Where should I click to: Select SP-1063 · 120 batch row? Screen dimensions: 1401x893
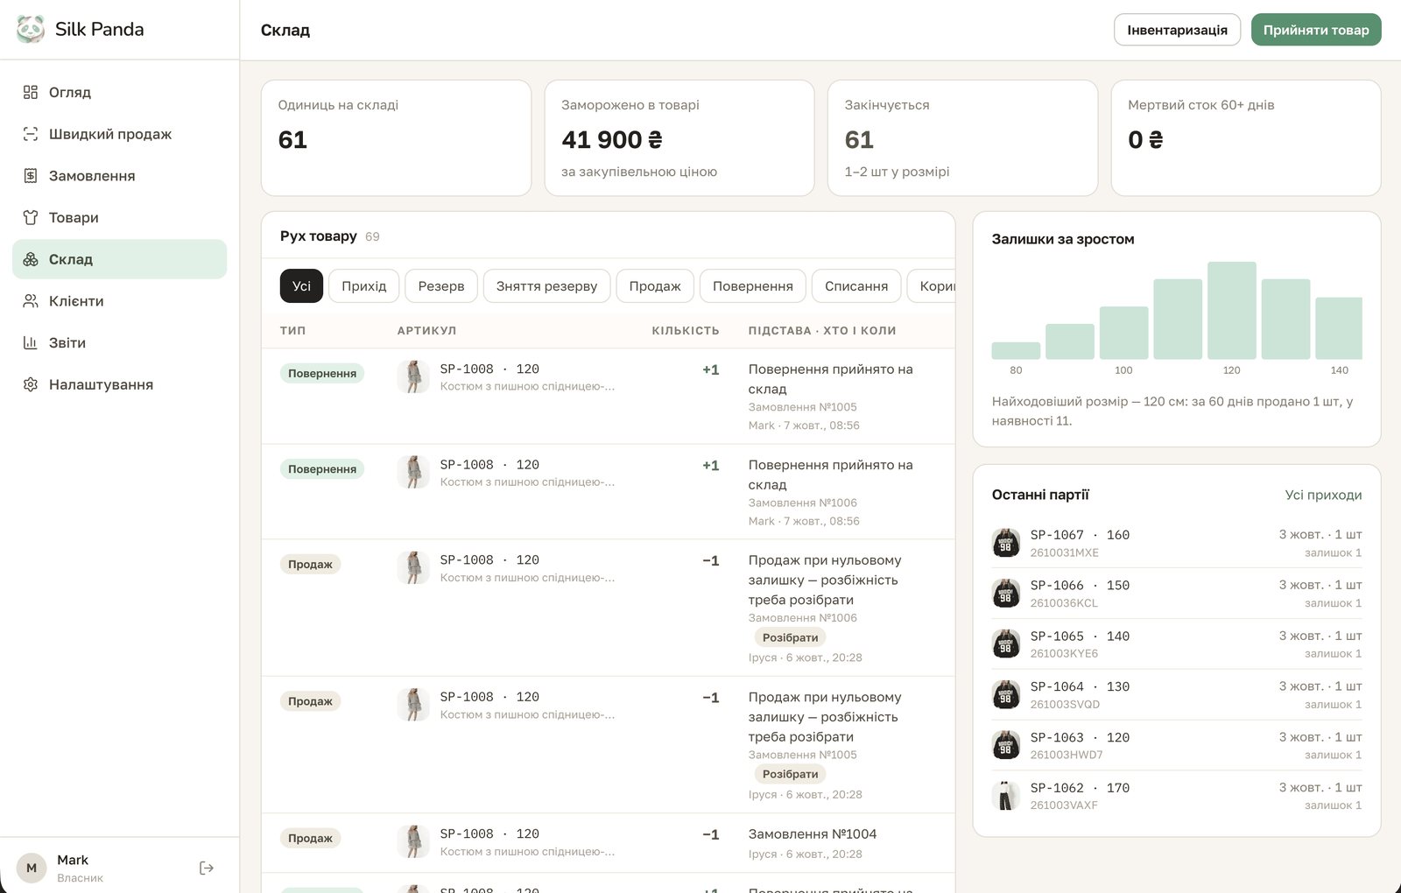coord(1177,745)
